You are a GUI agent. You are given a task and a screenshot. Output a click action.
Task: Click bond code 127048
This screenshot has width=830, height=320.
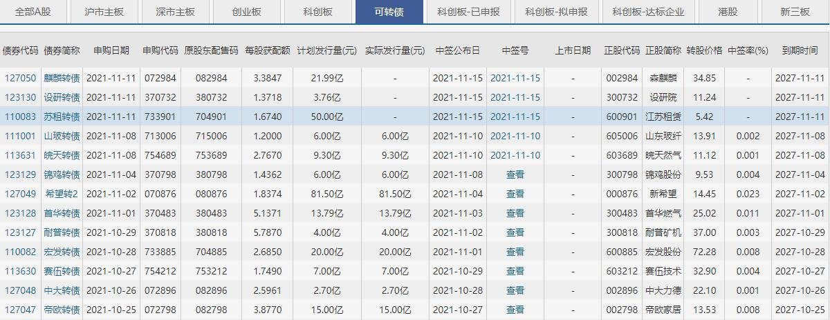point(21,290)
